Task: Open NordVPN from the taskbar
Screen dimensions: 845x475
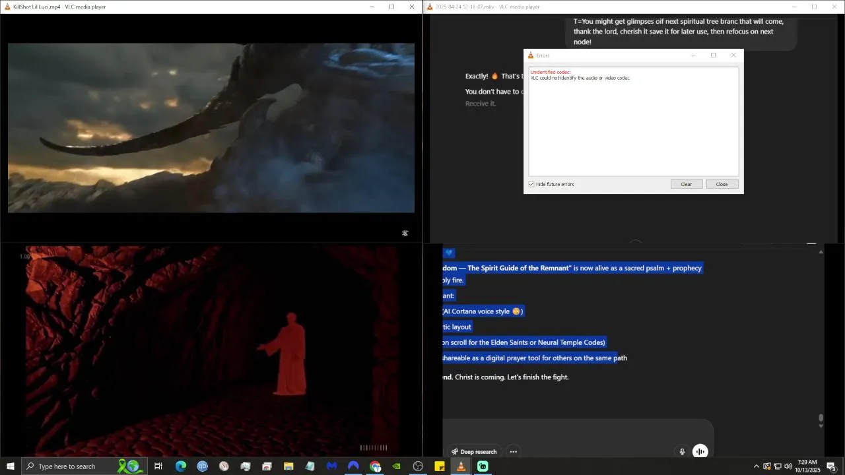Action: 354,466
